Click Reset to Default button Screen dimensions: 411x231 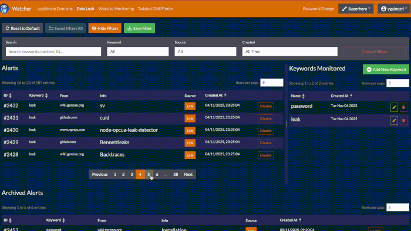tap(22, 28)
